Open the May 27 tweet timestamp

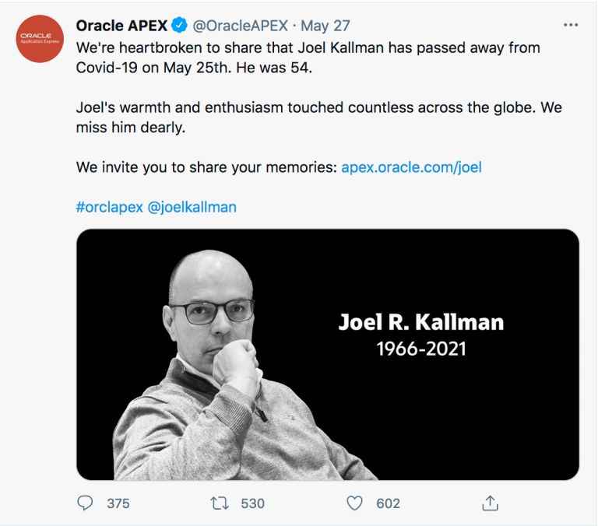click(325, 26)
